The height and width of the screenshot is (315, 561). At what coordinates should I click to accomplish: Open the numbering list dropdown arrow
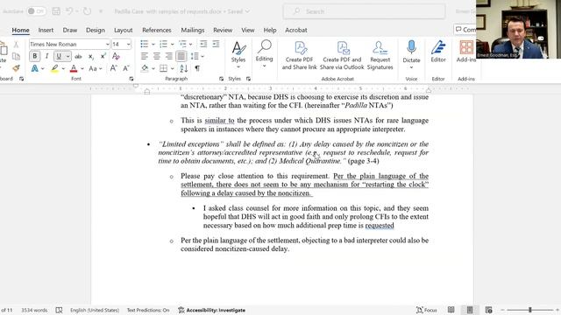(172, 45)
